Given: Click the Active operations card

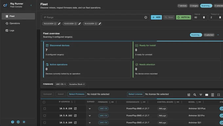Looking at the screenshot, I should [x=87, y=69].
